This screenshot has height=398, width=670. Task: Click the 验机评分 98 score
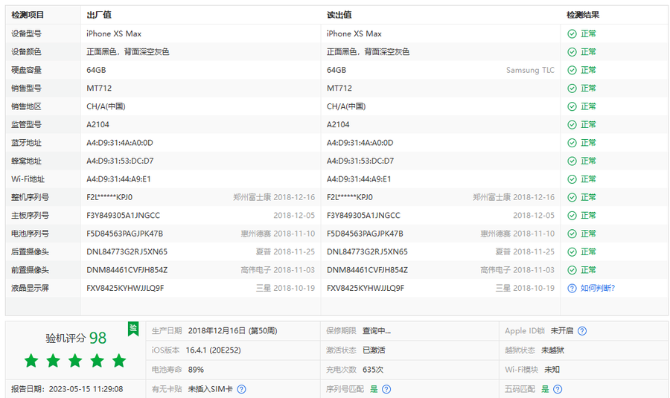point(76,338)
